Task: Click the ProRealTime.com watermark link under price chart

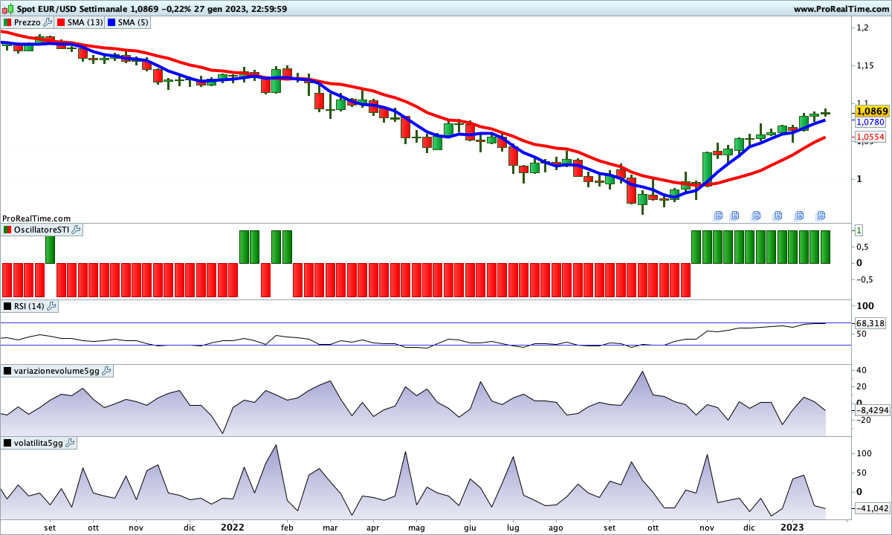Action: click(36, 218)
